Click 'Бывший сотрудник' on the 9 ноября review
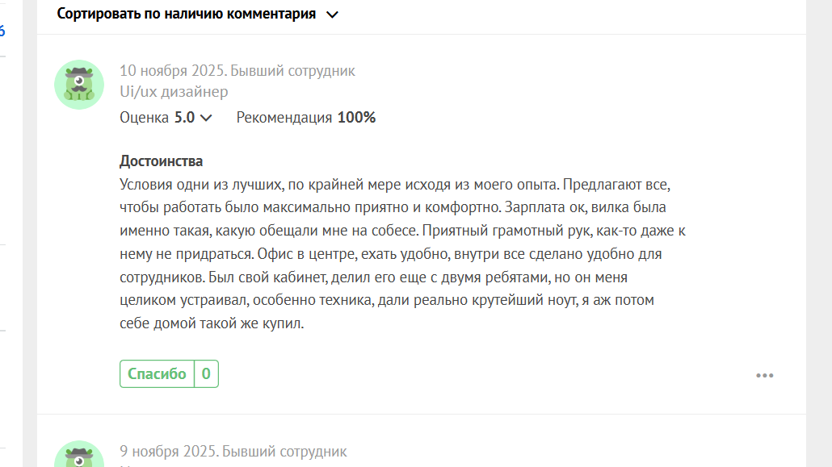 click(x=284, y=451)
